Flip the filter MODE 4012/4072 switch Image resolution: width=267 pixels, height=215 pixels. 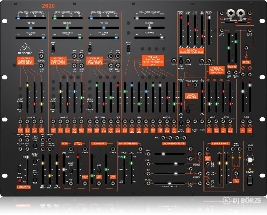click(x=128, y=49)
